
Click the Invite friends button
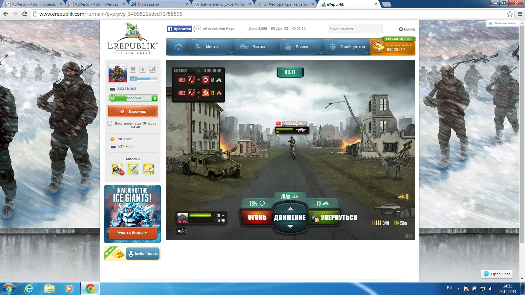pos(143,254)
